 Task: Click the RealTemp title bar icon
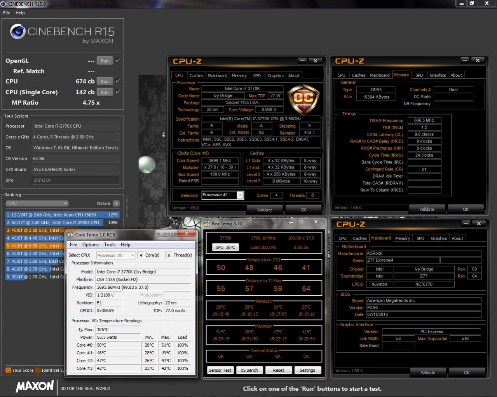click(207, 223)
